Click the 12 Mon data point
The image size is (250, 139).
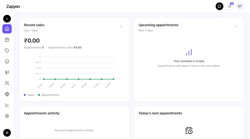pos(113,79)
